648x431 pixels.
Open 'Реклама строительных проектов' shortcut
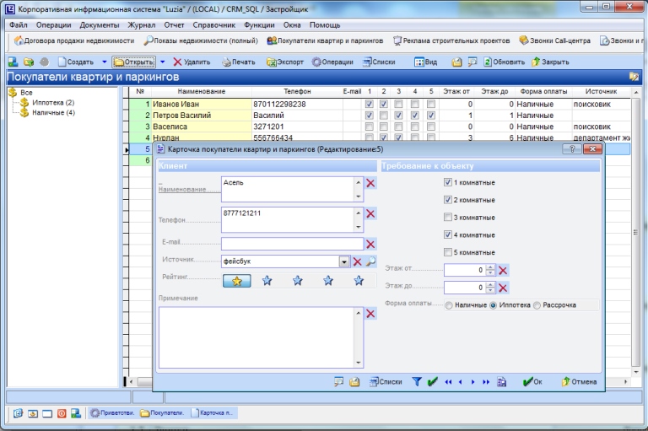coord(451,40)
